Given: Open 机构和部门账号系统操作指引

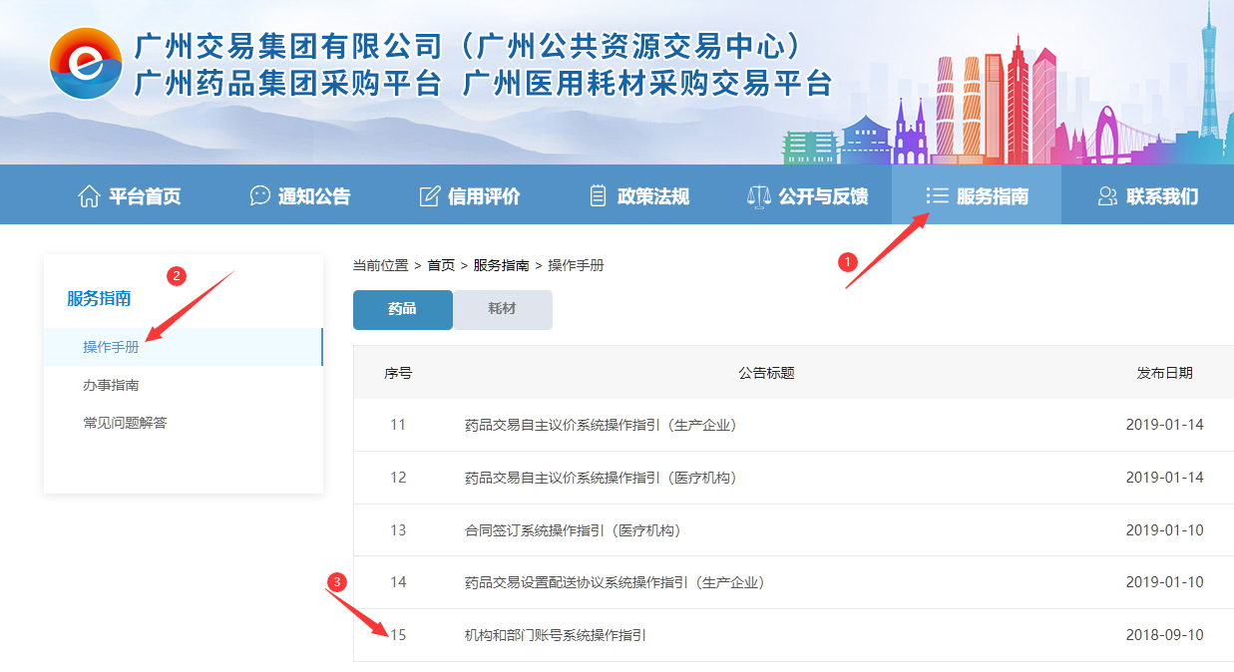Looking at the screenshot, I should tap(555, 635).
